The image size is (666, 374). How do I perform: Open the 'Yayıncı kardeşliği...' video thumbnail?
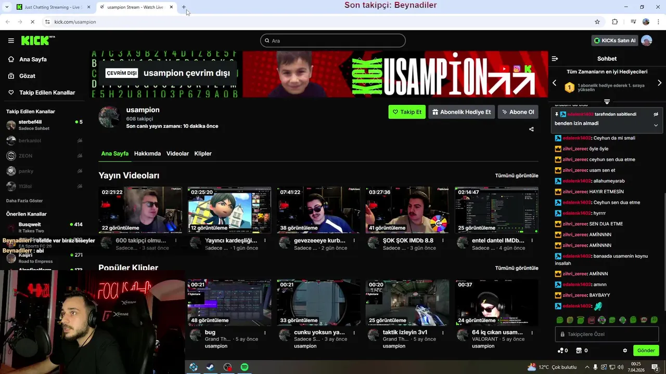(x=229, y=210)
